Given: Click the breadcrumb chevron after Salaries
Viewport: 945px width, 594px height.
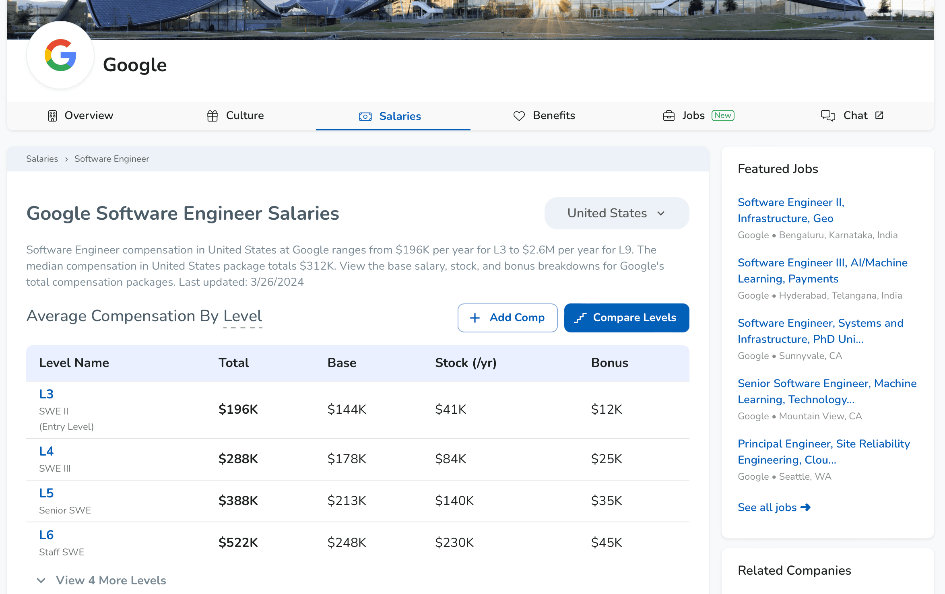Looking at the screenshot, I should [x=66, y=159].
